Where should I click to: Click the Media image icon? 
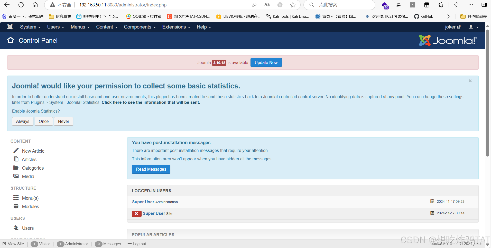(16, 176)
